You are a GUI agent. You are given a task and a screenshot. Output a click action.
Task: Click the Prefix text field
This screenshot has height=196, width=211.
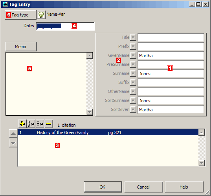pyautogui.click(x=171, y=47)
